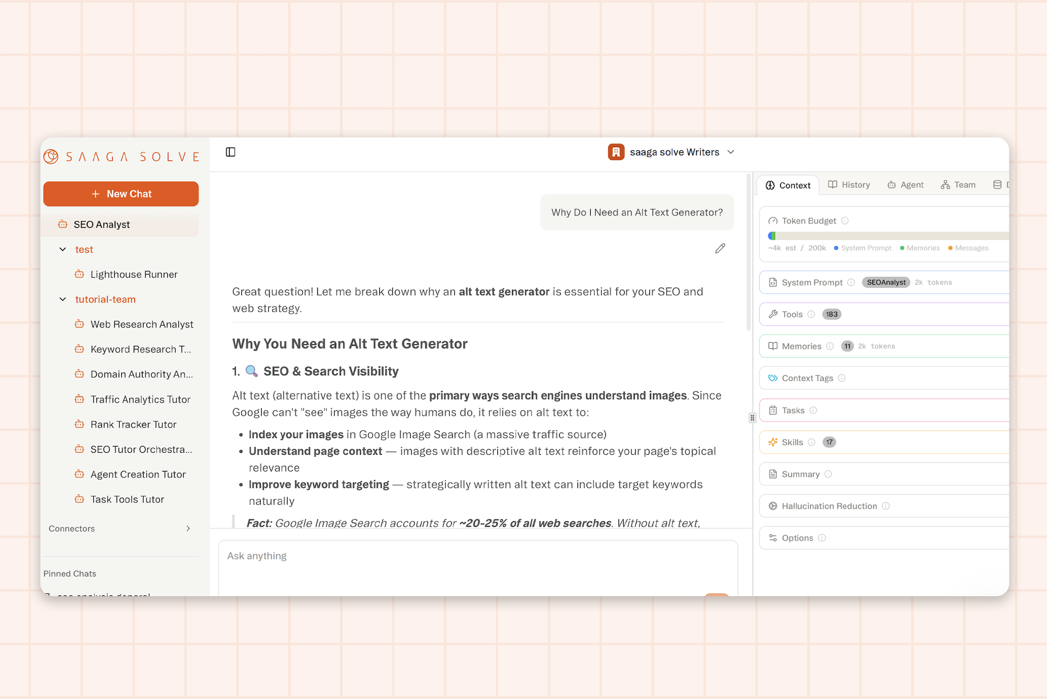Switch to the History tab
The width and height of the screenshot is (1047, 699).
[x=849, y=185]
